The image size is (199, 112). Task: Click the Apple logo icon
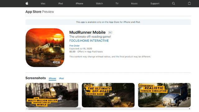click(x=27, y=3)
